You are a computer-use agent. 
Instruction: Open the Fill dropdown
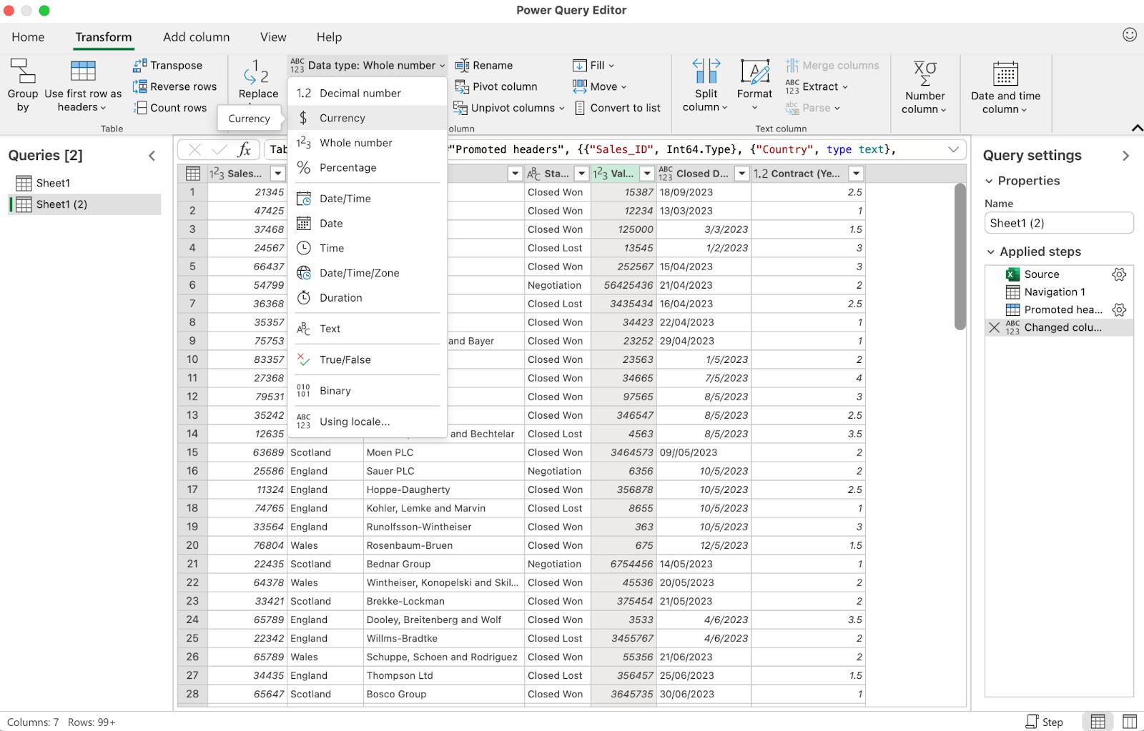pyautogui.click(x=593, y=65)
